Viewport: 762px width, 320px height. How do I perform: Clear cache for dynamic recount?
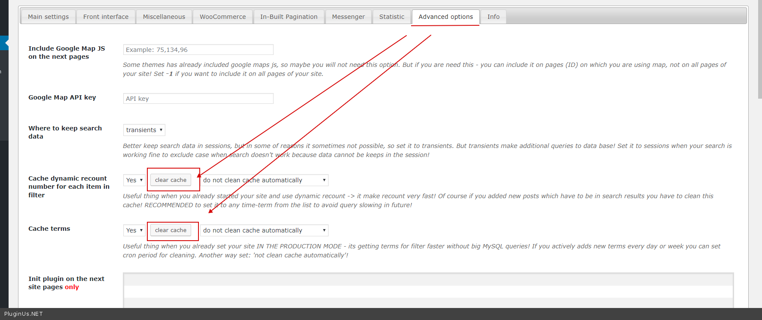(x=171, y=180)
